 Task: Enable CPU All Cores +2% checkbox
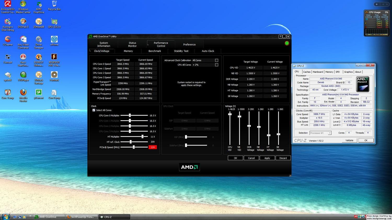[217, 65]
